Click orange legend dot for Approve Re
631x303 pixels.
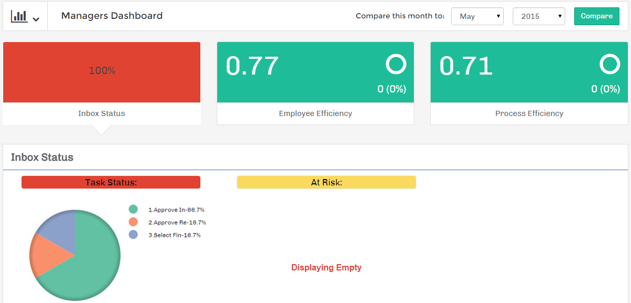point(133,222)
